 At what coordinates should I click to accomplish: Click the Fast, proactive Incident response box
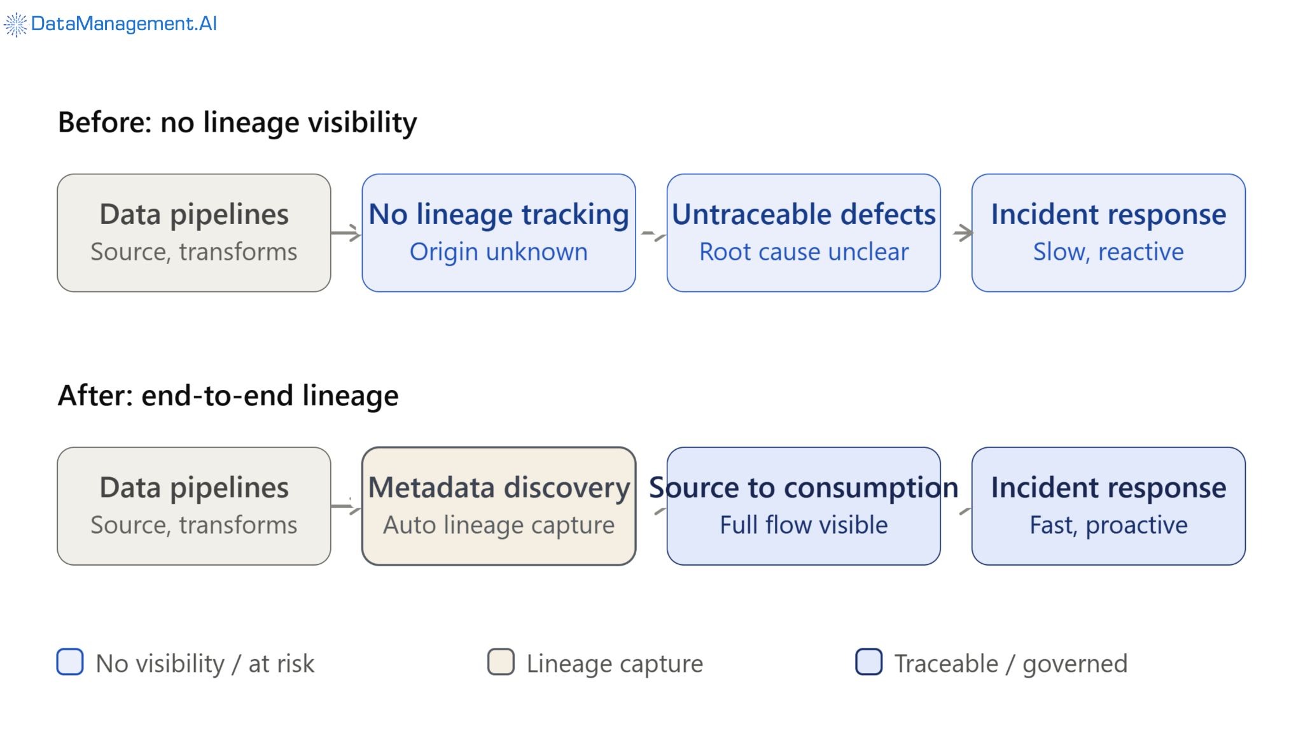click(1108, 506)
